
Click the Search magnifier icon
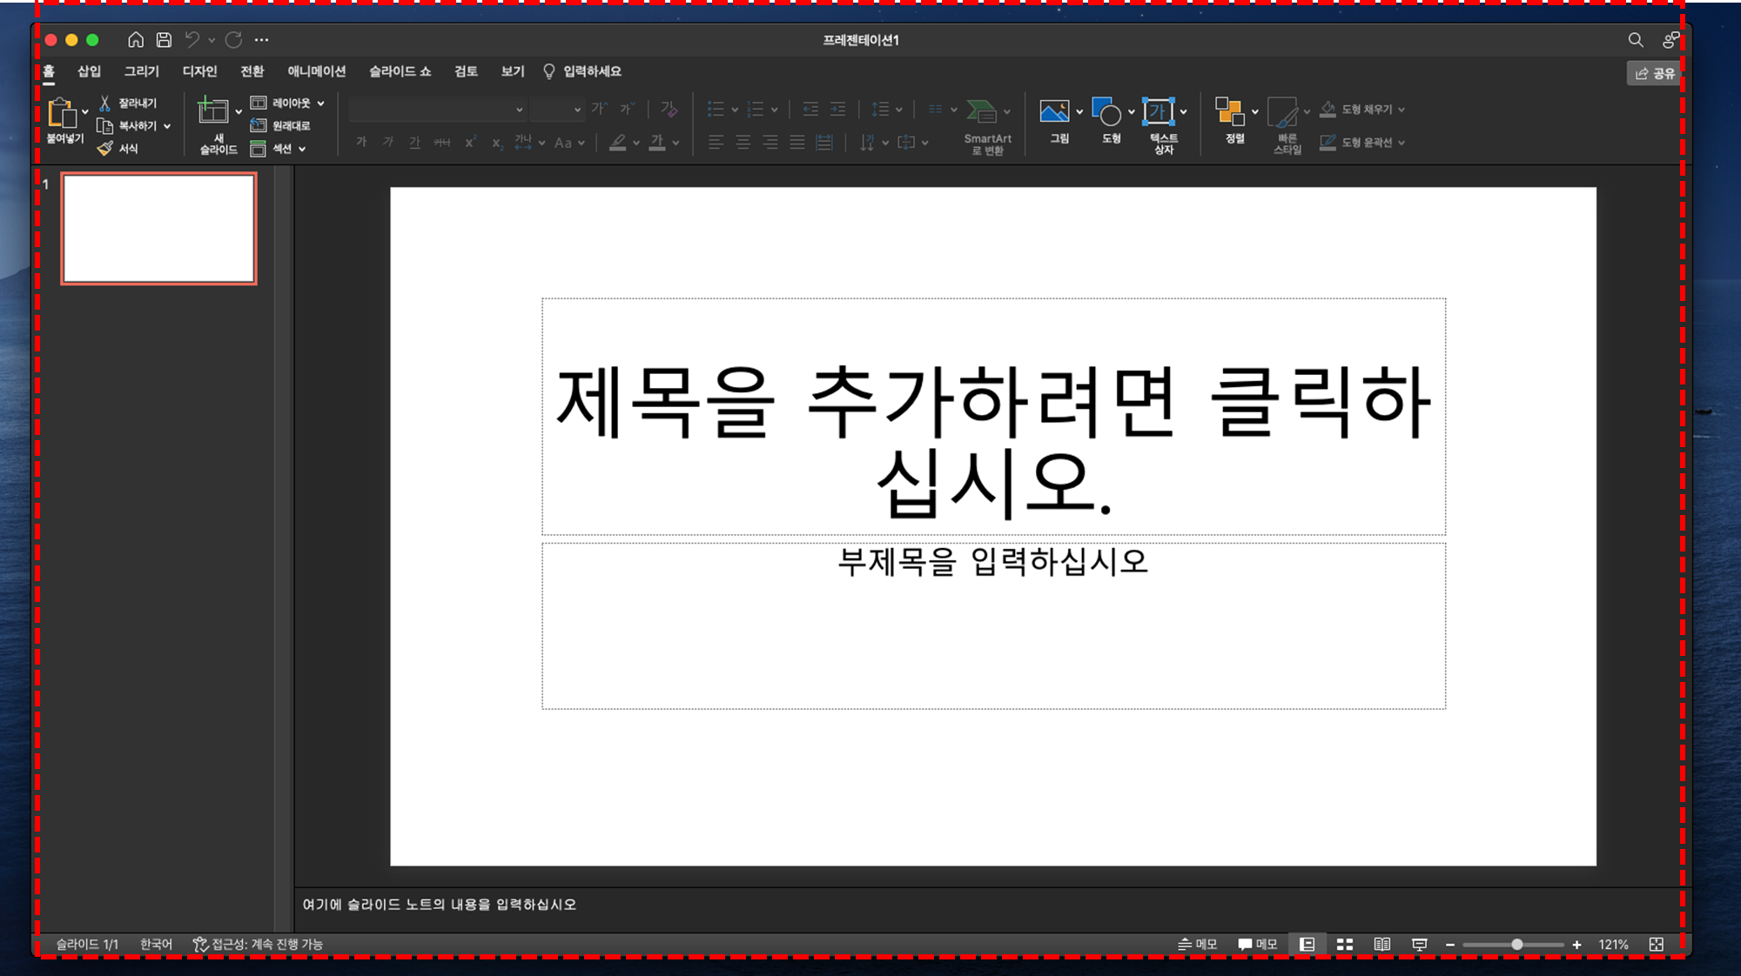click(x=1636, y=40)
